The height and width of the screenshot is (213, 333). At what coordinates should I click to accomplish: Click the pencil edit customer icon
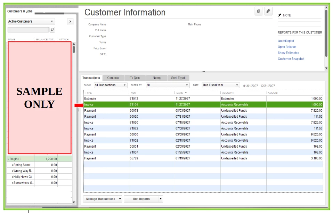coord(268,11)
